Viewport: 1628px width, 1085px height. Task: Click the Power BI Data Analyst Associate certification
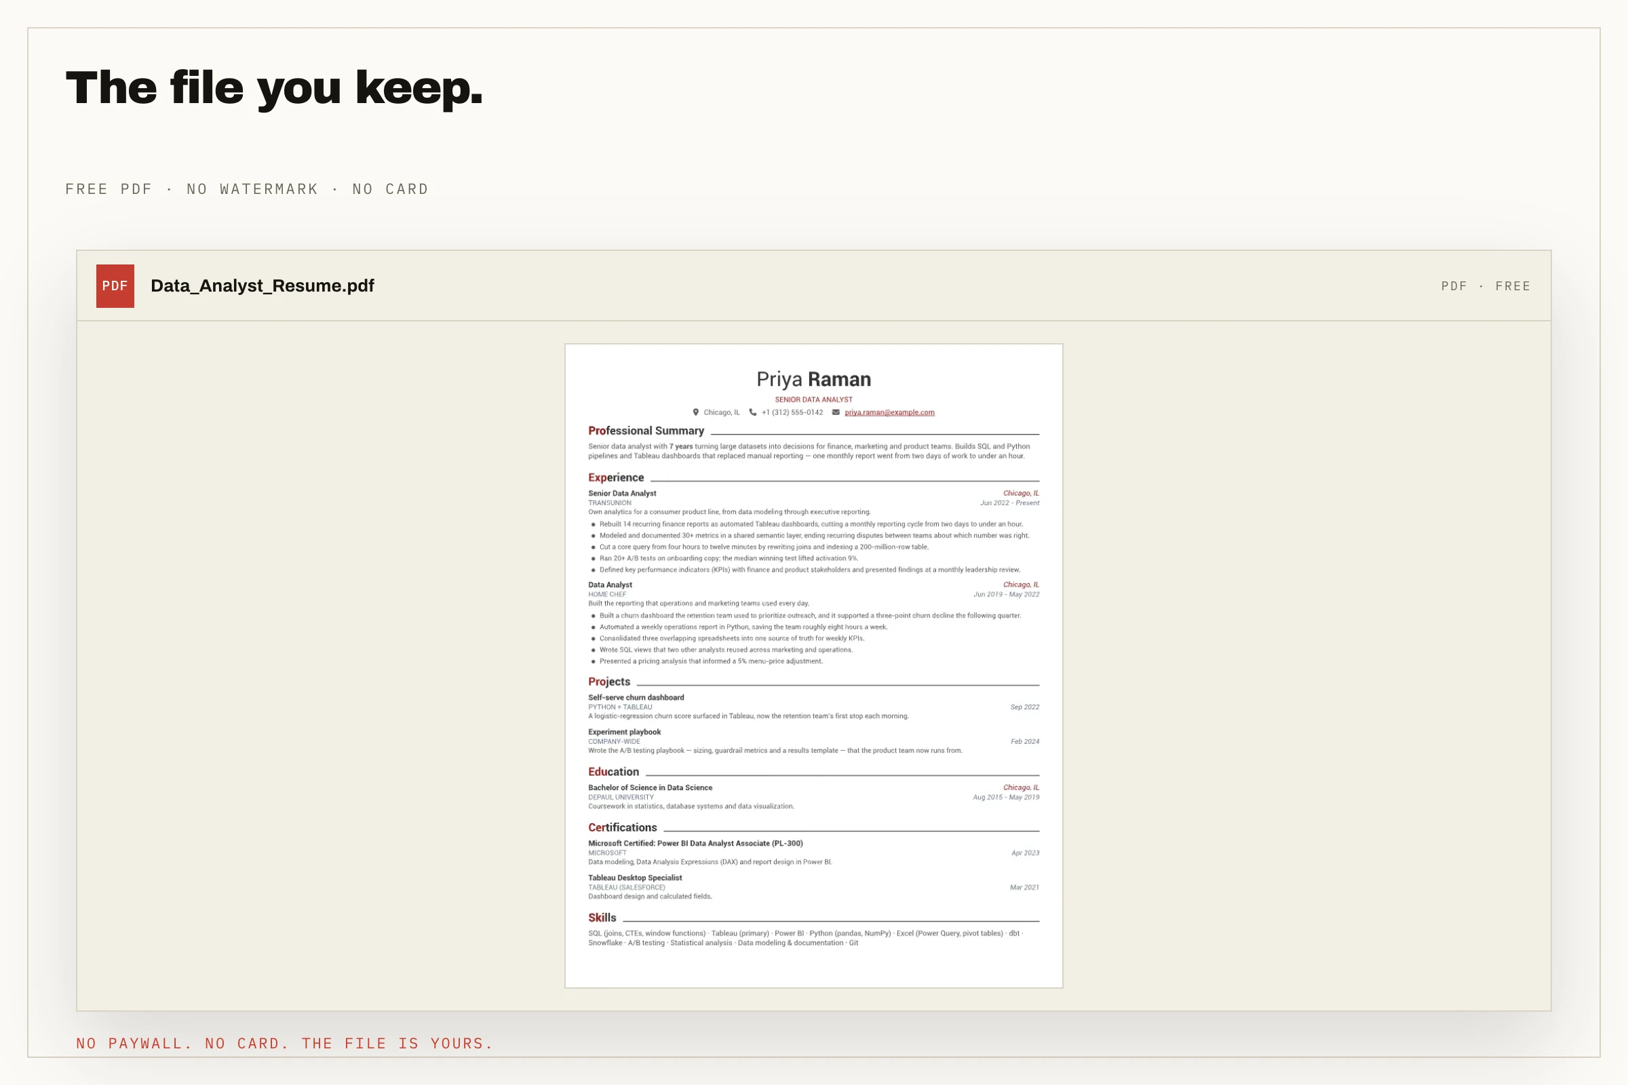[x=696, y=844]
